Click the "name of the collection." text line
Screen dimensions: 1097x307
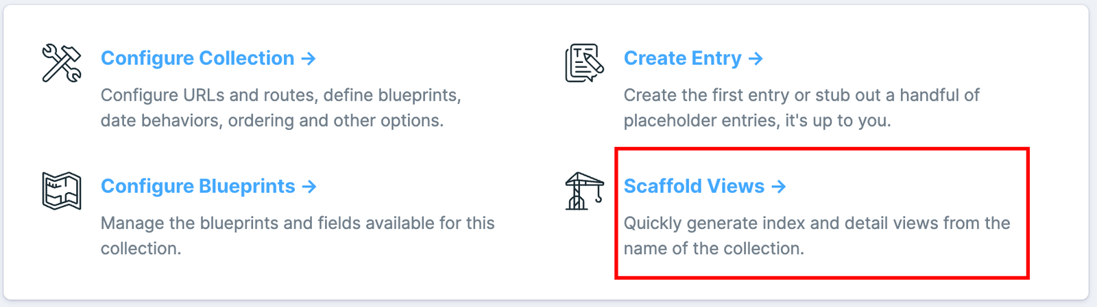click(713, 249)
